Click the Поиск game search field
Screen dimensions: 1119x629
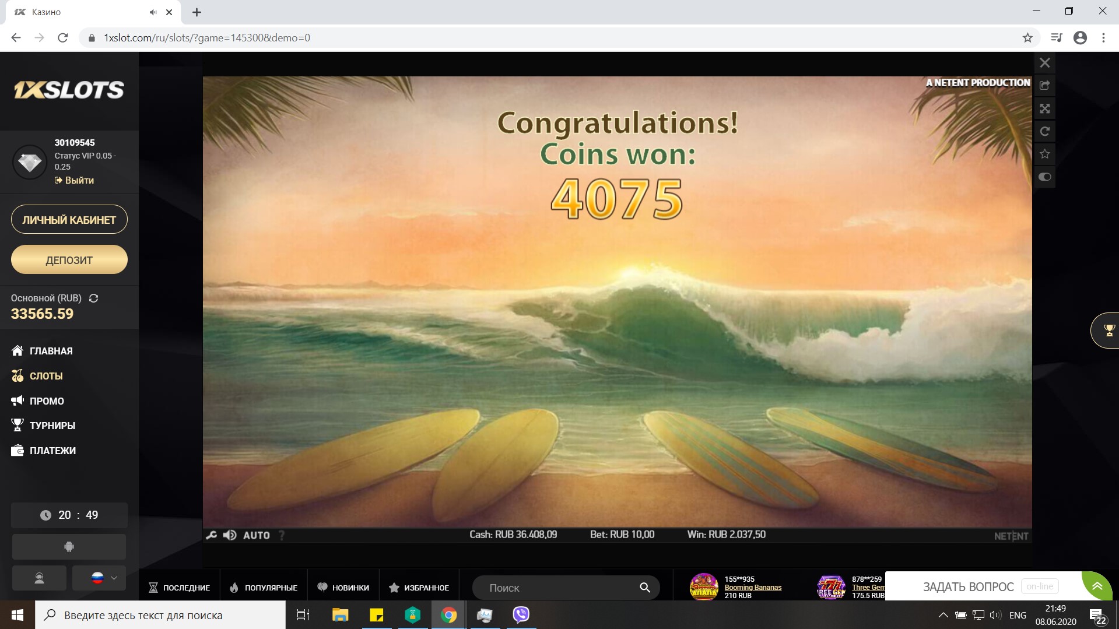(x=560, y=588)
